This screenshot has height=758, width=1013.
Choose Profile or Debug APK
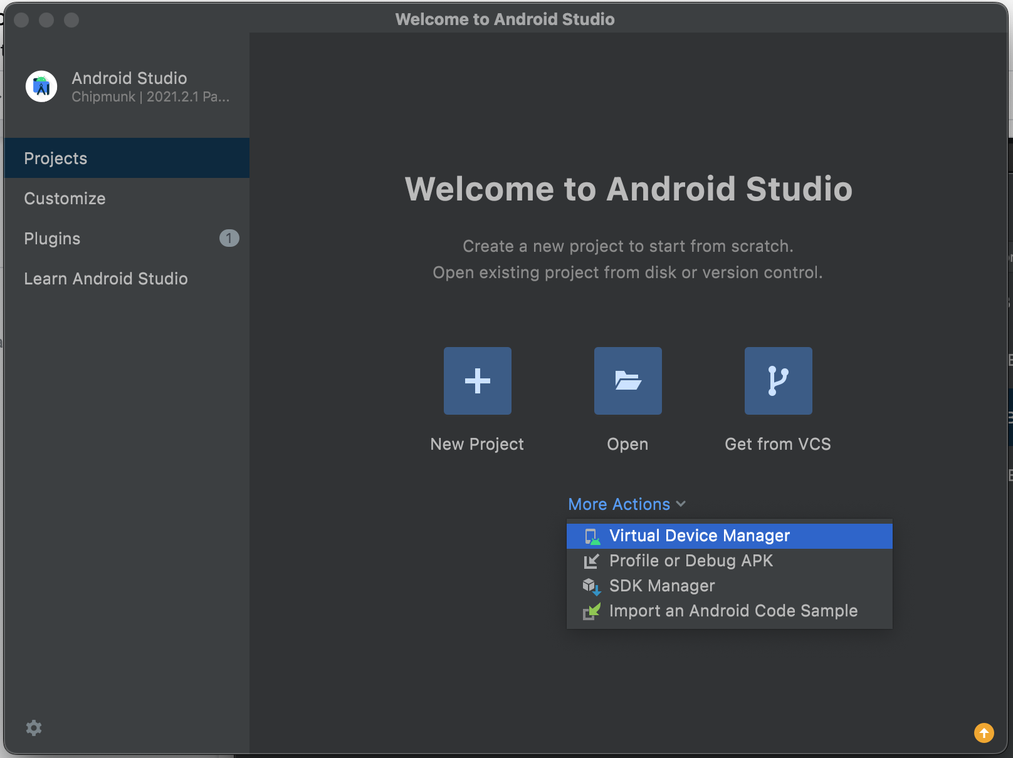point(730,561)
